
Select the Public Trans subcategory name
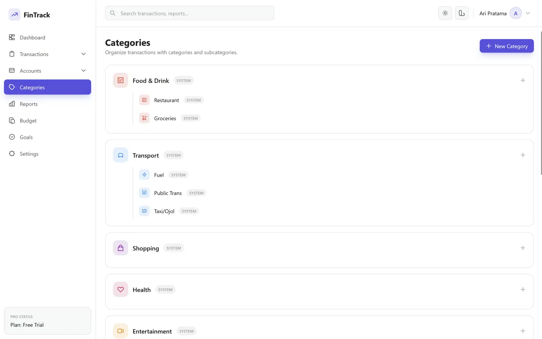click(168, 193)
